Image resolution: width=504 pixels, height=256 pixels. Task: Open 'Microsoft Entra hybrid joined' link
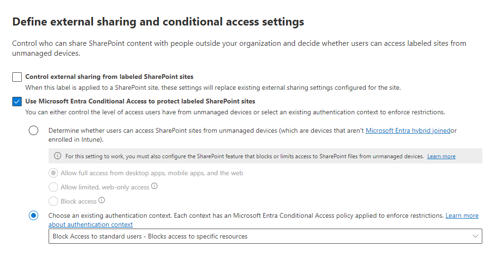tap(408, 131)
